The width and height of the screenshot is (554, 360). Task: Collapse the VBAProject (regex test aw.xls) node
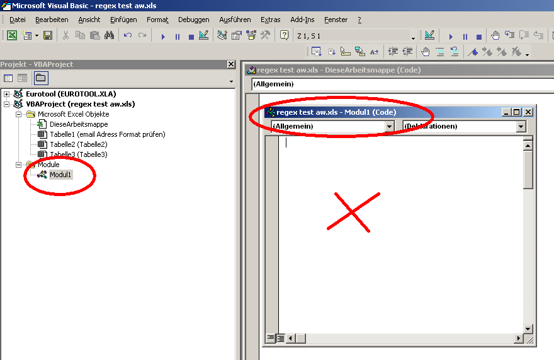tap(6, 104)
